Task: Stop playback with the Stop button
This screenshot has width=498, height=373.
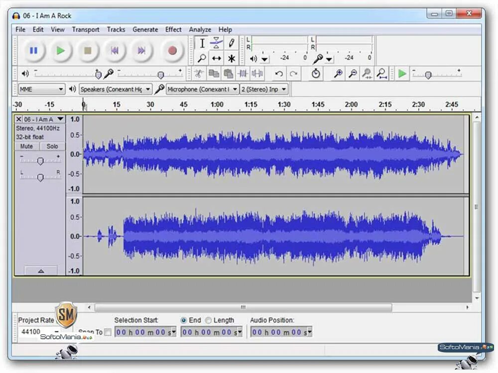Action: 88,50
